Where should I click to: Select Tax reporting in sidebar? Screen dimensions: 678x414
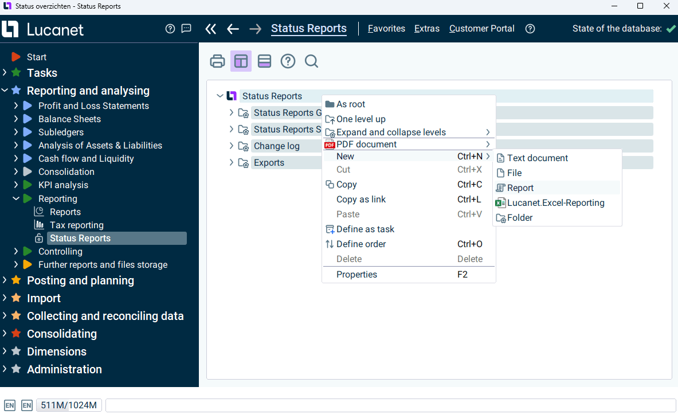[77, 225]
